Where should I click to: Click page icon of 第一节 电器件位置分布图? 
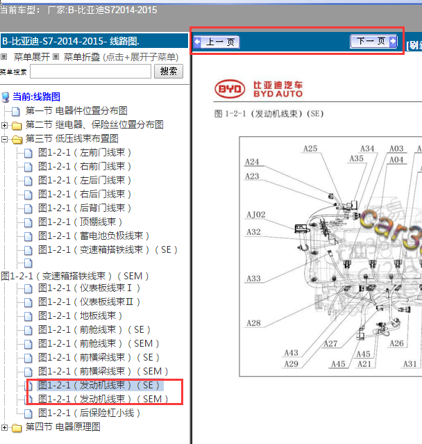[x=16, y=112]
